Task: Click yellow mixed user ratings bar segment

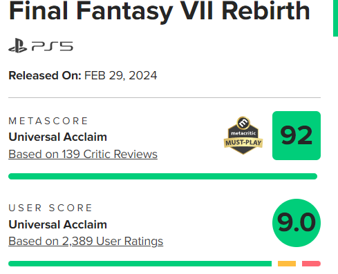Action: [287, 264]
